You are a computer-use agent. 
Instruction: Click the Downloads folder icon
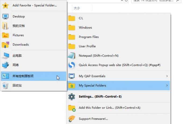(x=5, y=45)
